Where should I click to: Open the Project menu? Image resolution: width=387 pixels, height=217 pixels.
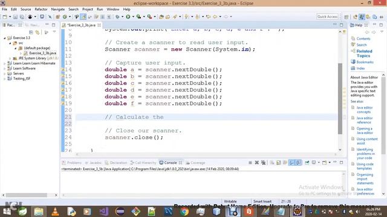point(87,10)
